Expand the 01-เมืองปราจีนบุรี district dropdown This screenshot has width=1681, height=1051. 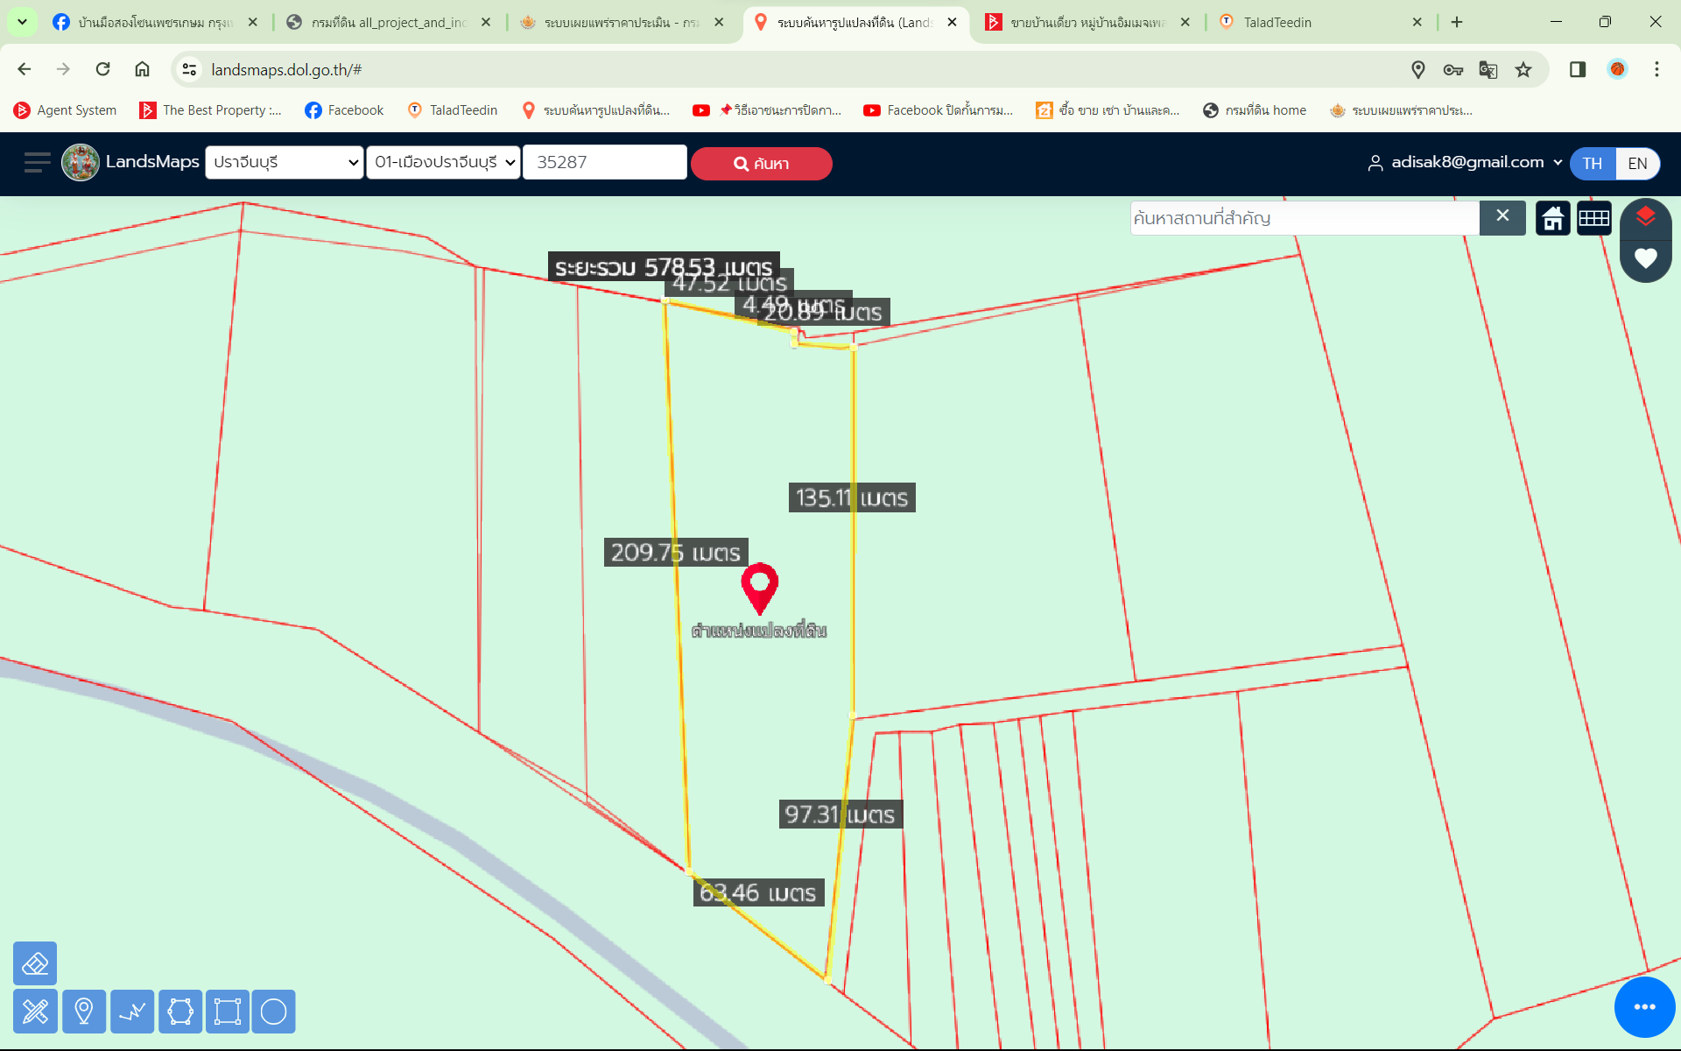443,162
